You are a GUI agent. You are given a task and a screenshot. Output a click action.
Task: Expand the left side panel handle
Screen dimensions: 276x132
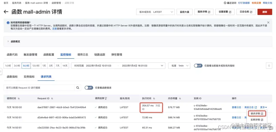[x=1, y=71]
